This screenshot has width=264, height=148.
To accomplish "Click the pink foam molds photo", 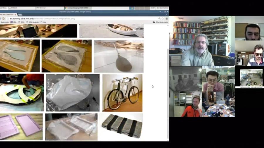I will (21, 127).
